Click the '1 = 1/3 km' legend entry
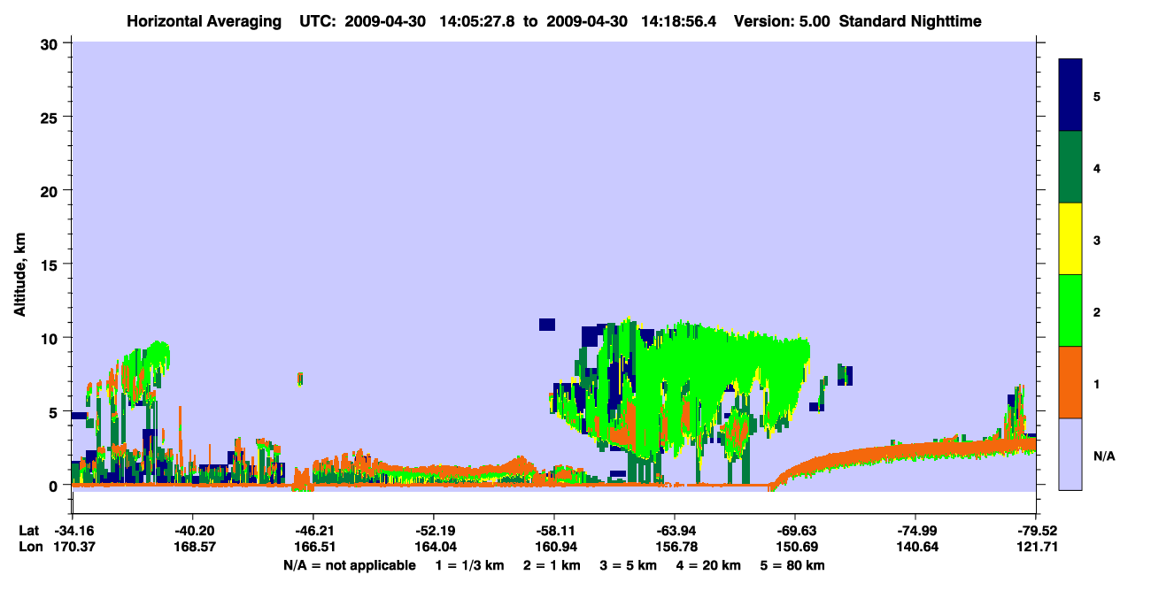The image size is (1151, 590). (469, 565)
